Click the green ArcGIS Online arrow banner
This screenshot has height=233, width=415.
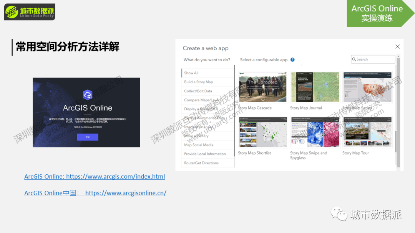380,13
